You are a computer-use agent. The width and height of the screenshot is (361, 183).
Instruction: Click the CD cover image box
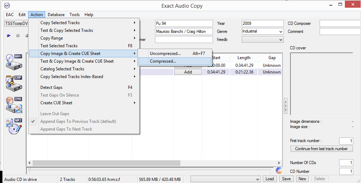[x=321, y=84]
